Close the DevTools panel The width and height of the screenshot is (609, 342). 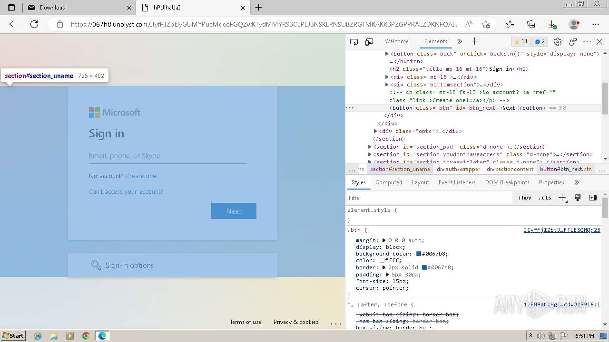599,42
